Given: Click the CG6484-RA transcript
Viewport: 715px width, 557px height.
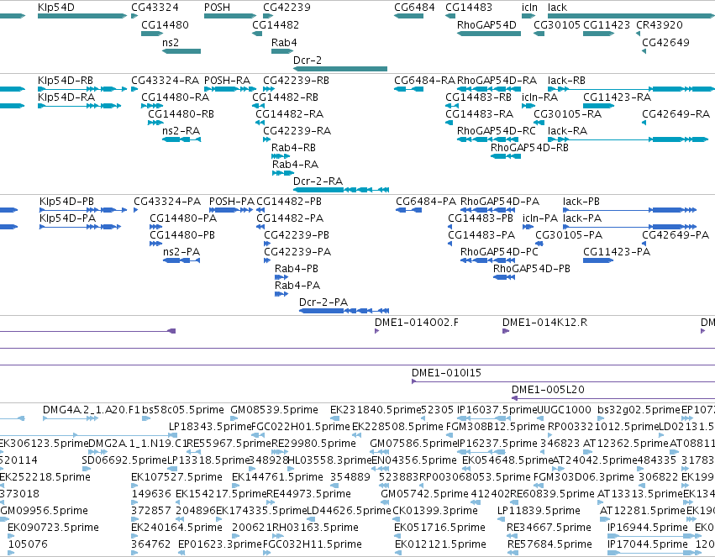Looking at the screenshot, I should [x=408, y=89].
